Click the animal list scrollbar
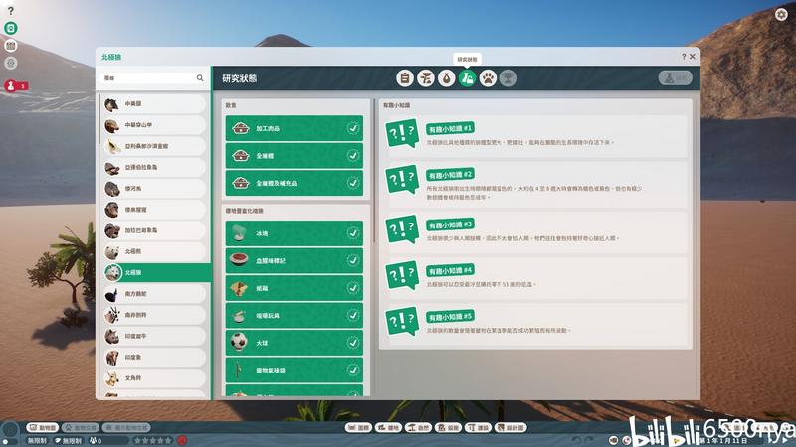796x447 pixels. tap(99, 119)
